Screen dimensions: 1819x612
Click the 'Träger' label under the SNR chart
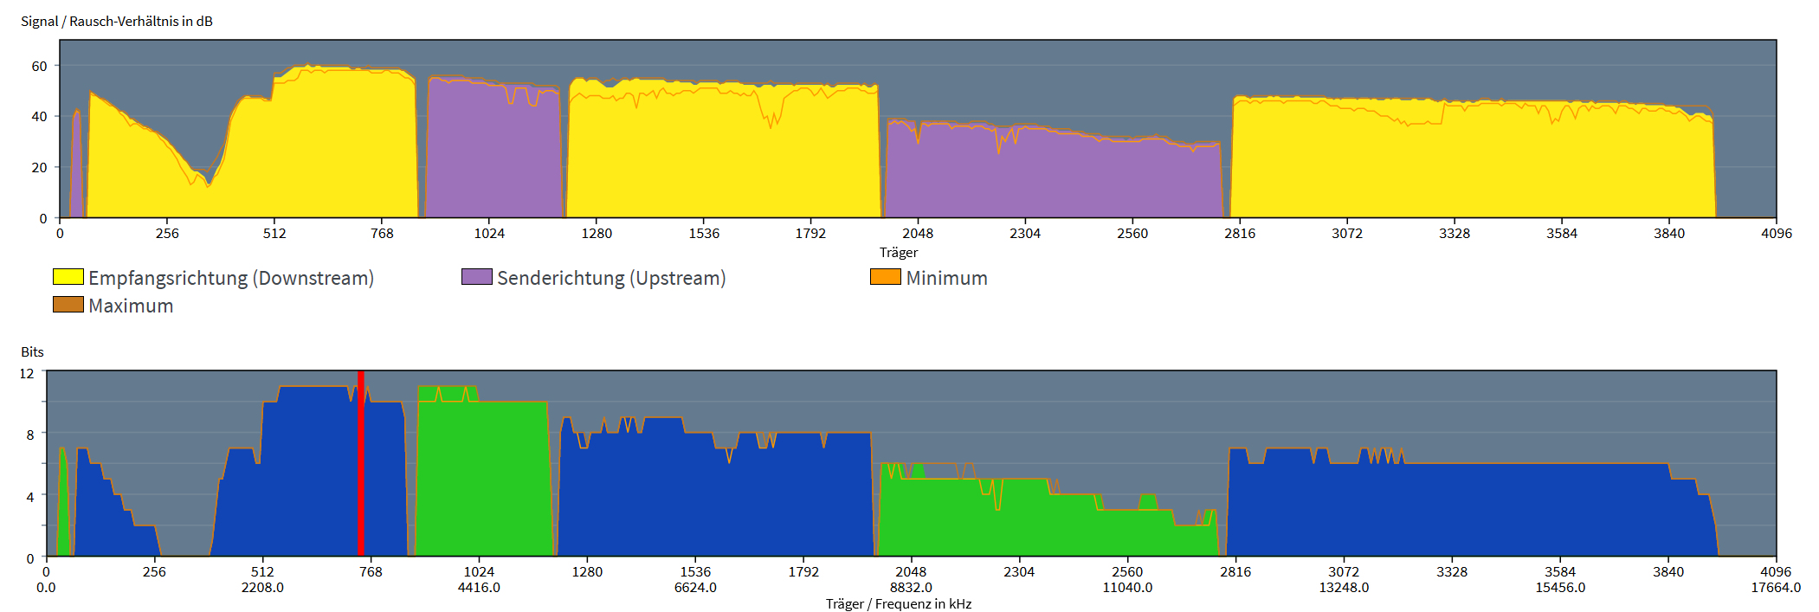coord(899,252)
